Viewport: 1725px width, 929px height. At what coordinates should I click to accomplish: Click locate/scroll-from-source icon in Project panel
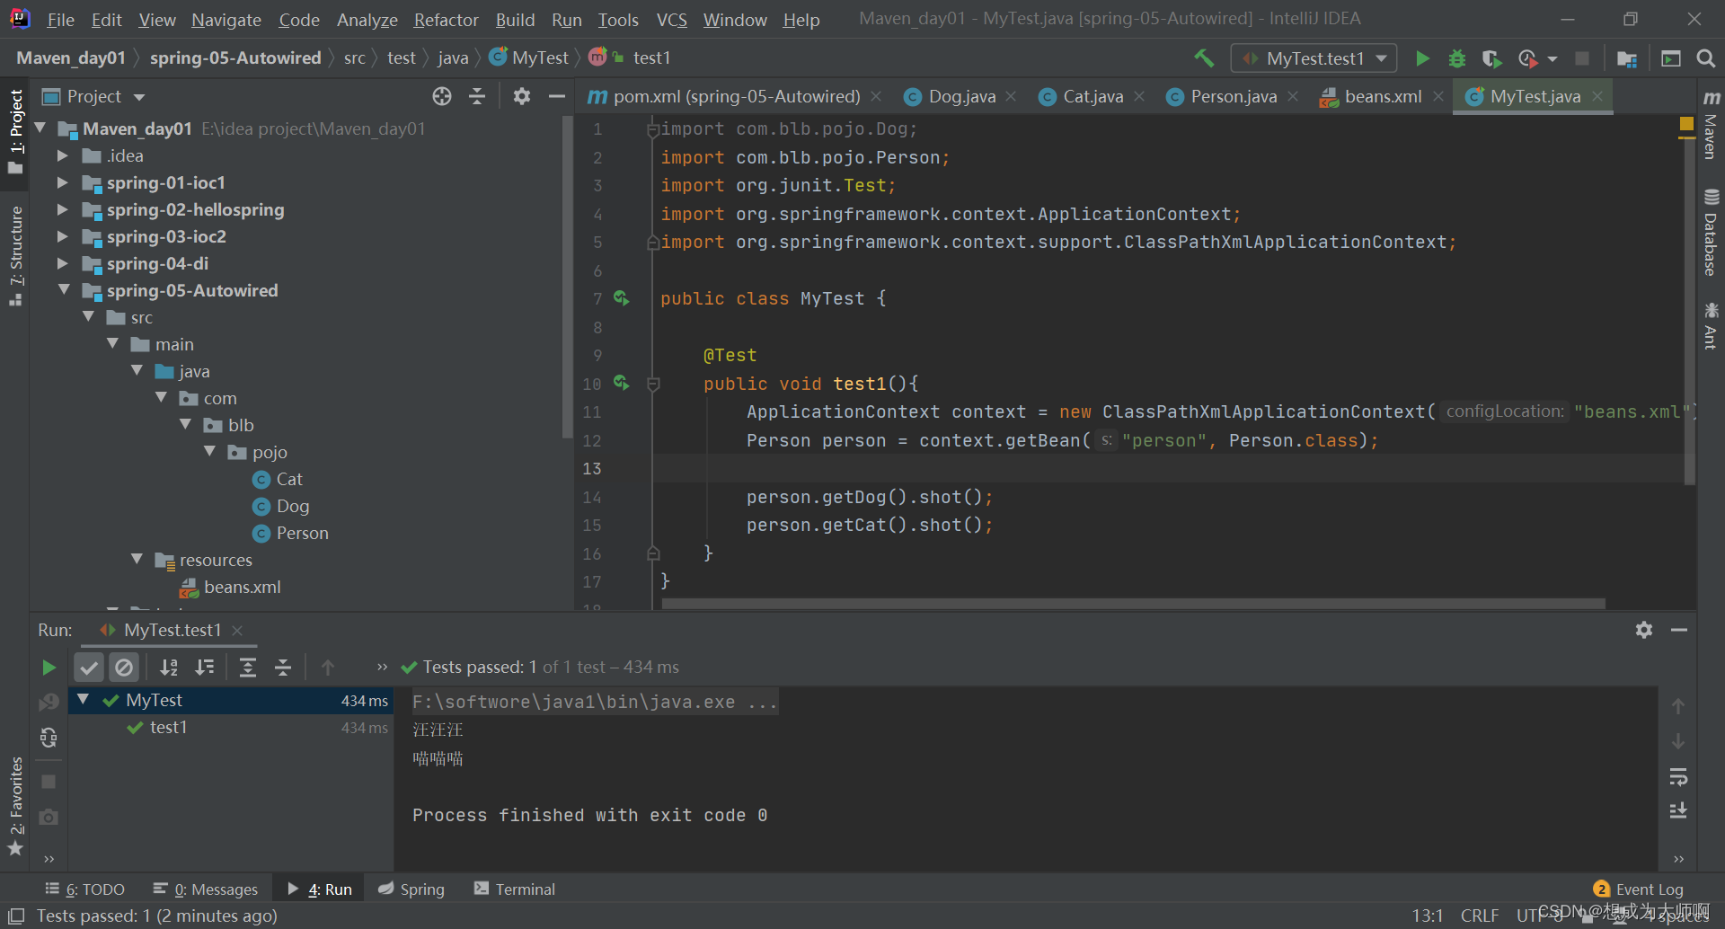coord(441,96)
